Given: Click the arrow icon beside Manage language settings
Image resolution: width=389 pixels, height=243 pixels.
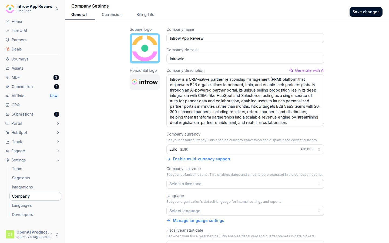Looking at the screenshot, I should tap(169, 221).
